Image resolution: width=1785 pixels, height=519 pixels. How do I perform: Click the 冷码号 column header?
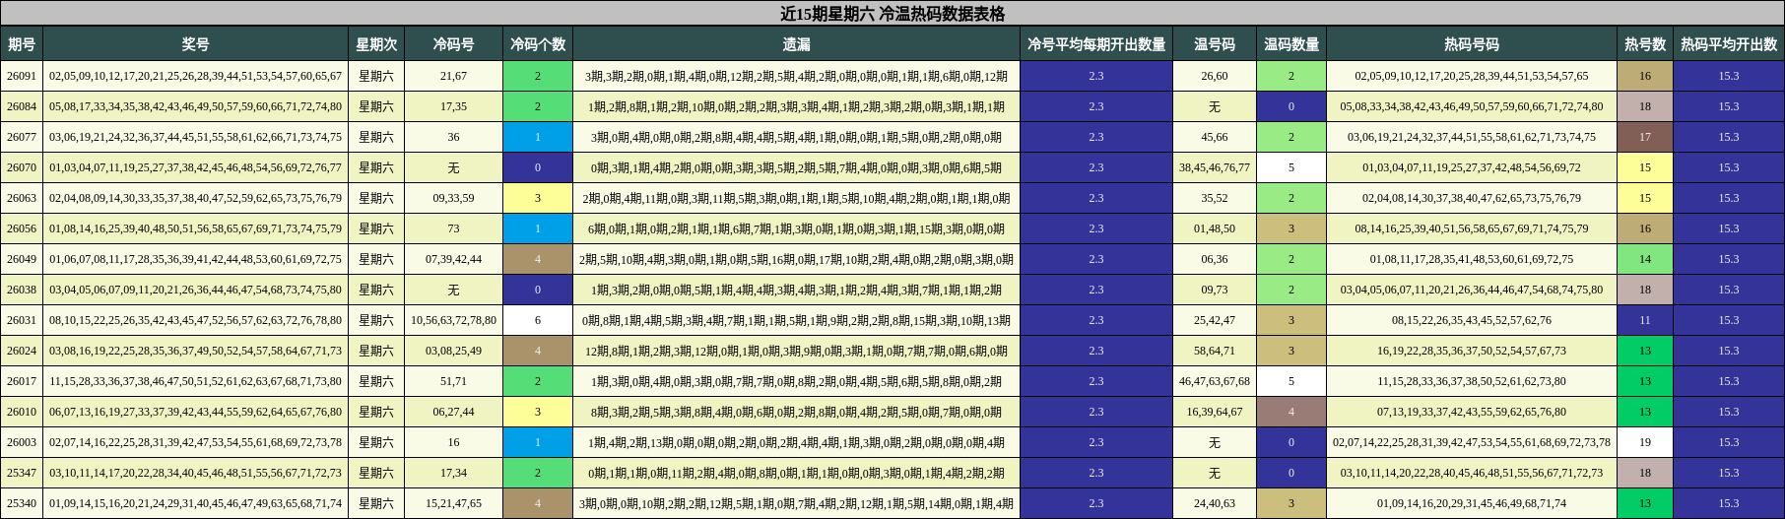tap(453, 44)
